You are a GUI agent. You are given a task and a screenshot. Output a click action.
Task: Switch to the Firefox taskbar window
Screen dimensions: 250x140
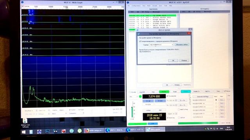point(94,131)
